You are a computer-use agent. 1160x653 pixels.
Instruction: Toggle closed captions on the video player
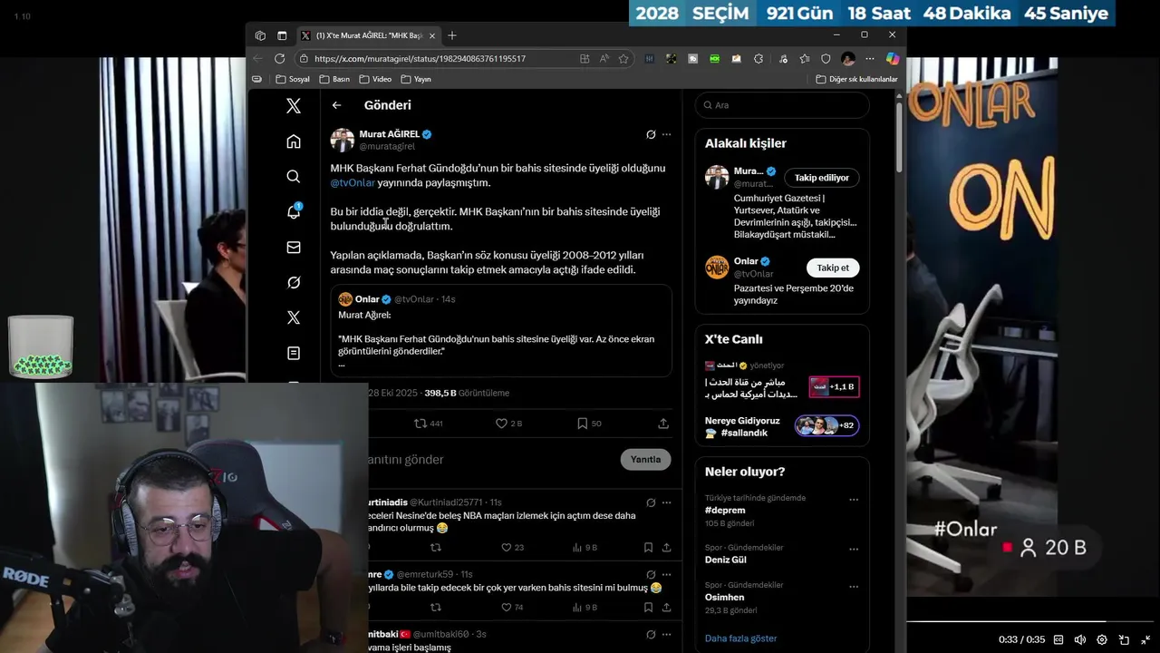1058,639
